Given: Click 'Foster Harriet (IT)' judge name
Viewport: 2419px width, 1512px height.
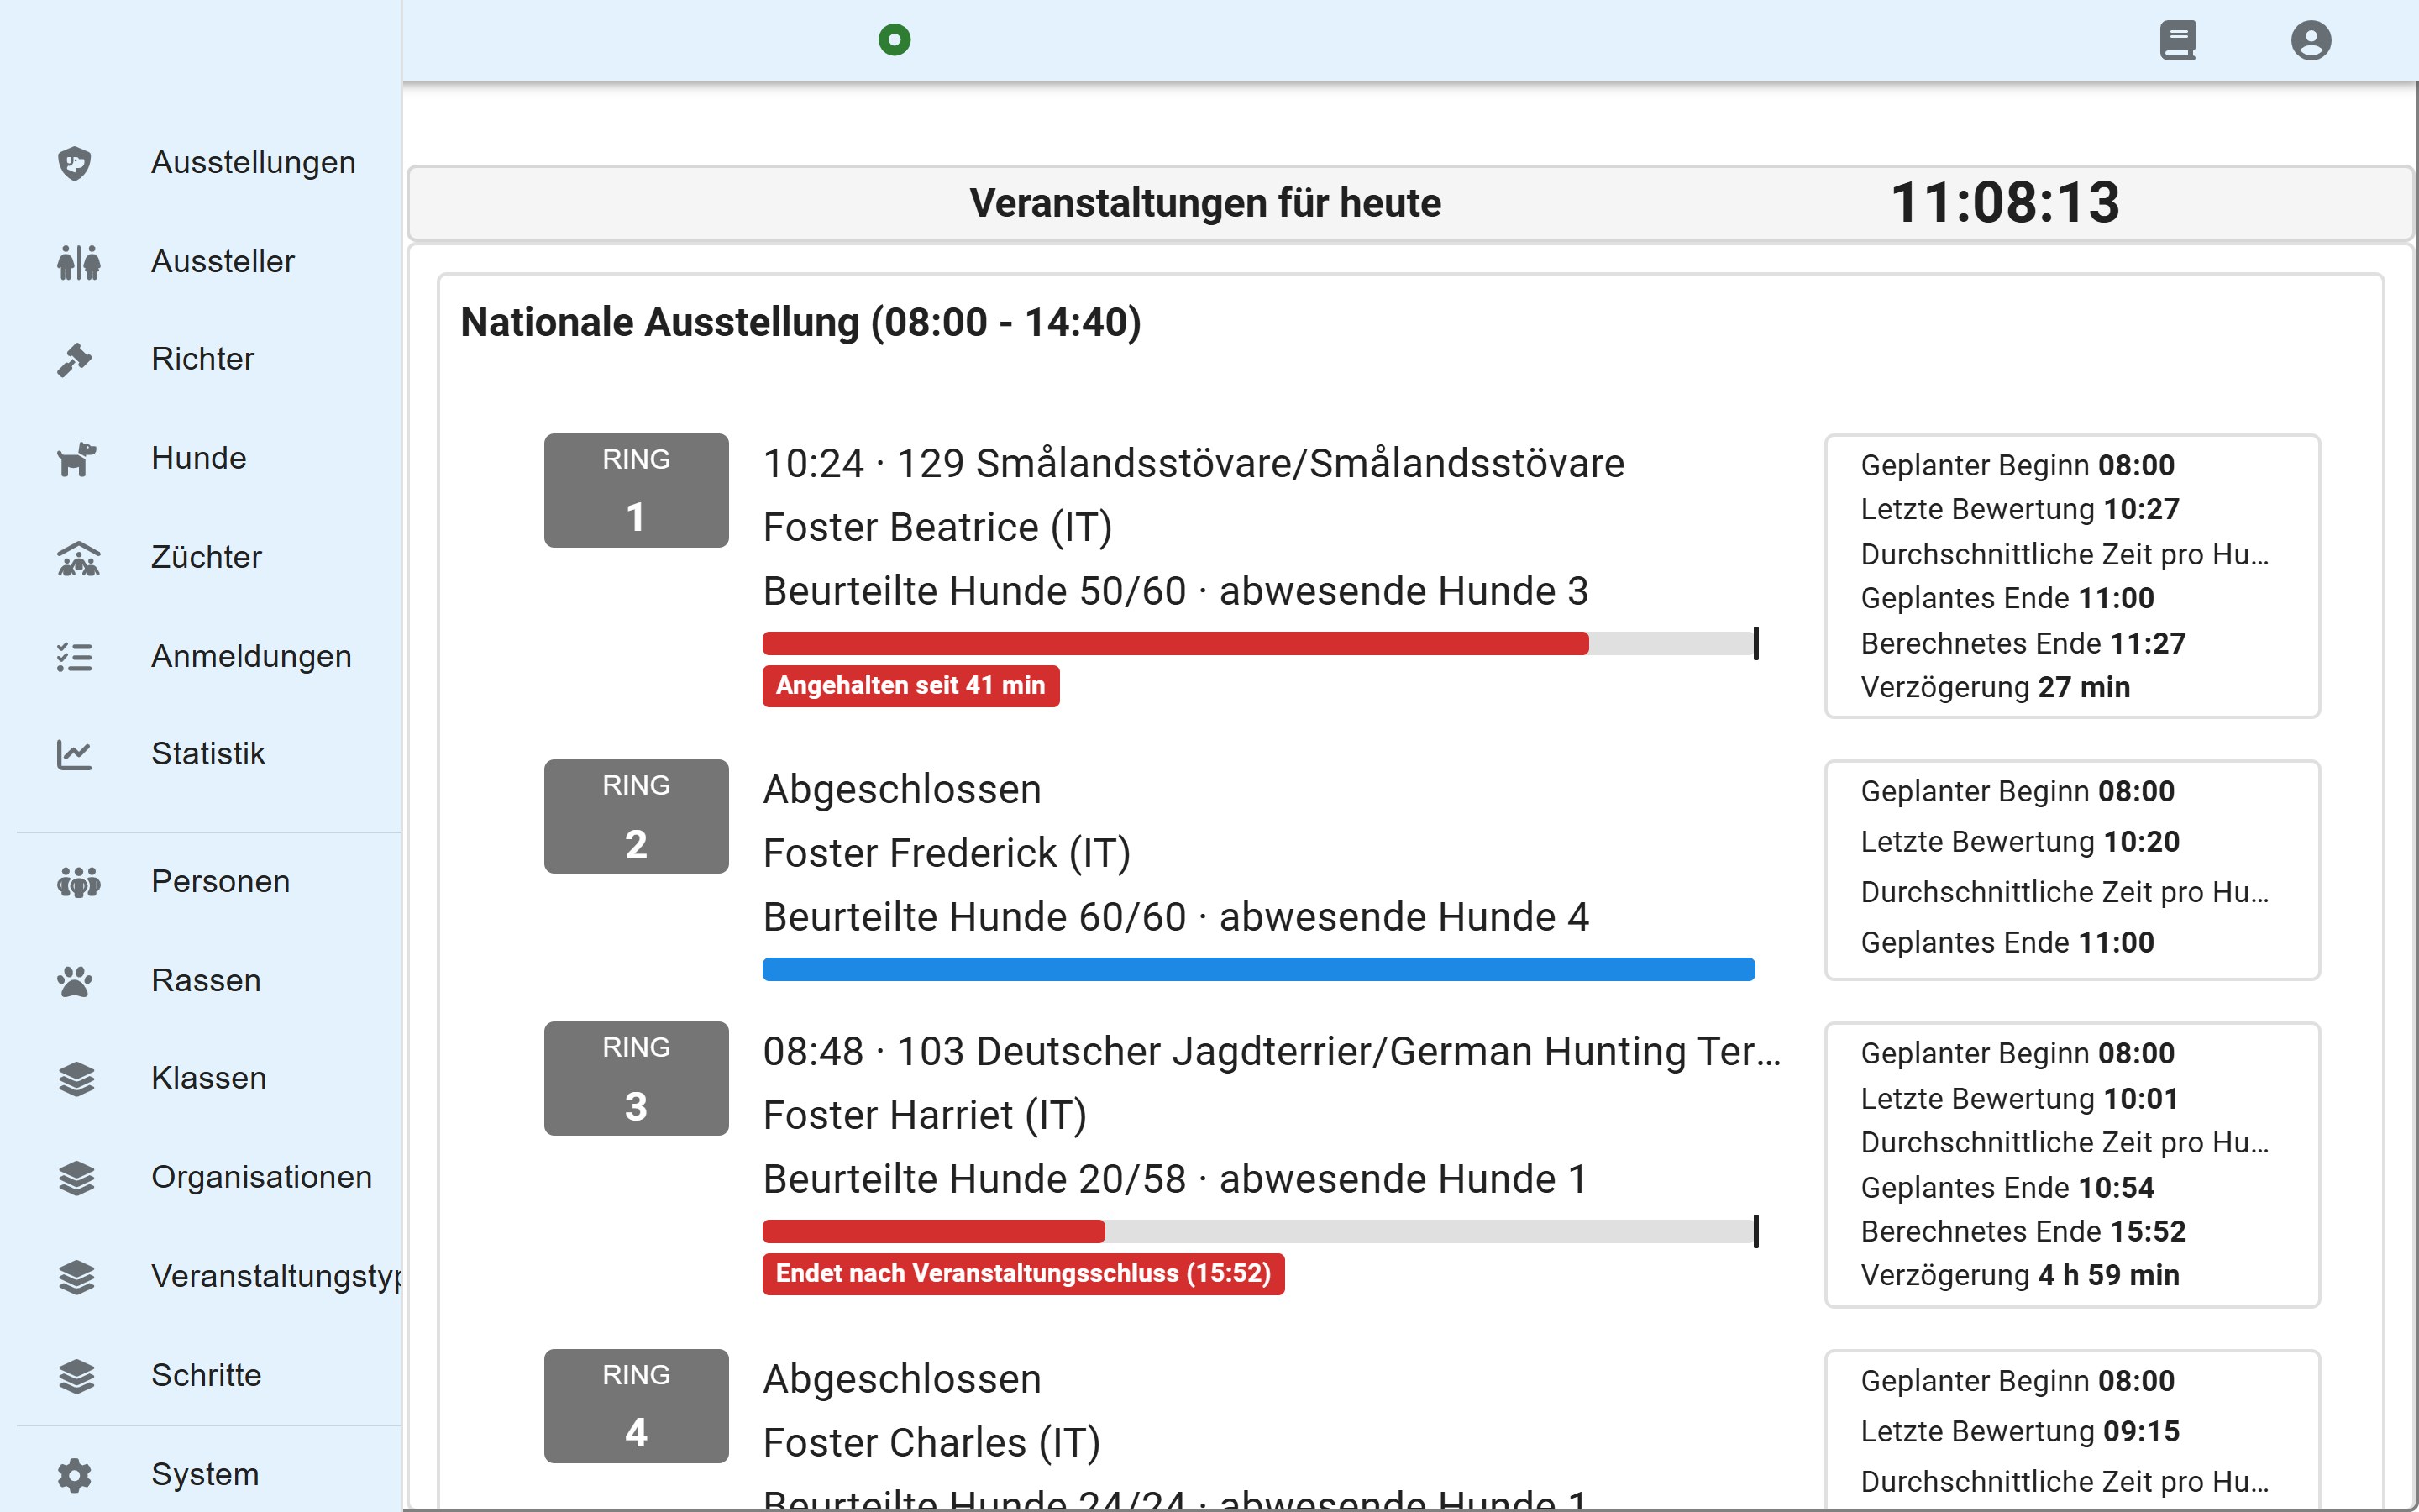Looking at the screenshot, I should (925, 1115).
